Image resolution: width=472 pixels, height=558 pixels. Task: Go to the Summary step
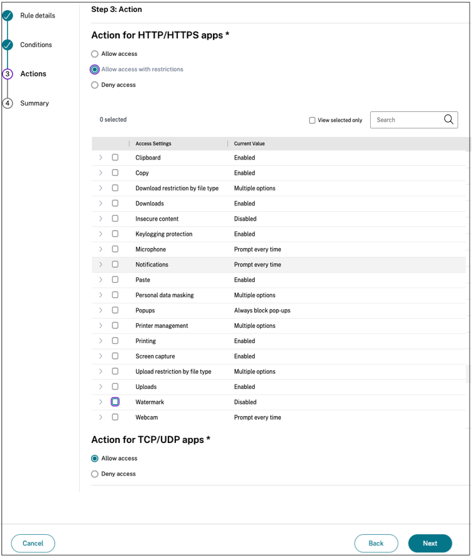tap(34, 103)
